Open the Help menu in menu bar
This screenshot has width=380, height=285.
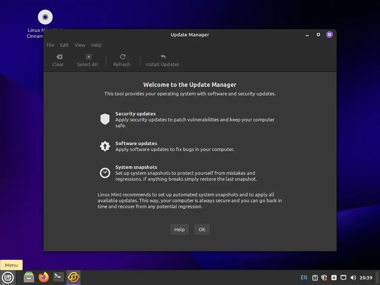click(x=96, y=45)
